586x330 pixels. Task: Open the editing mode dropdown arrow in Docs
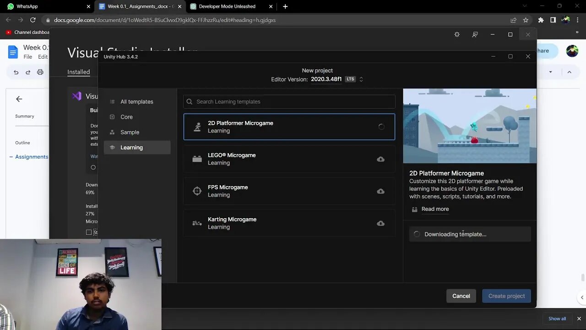(x=550, y=72)
